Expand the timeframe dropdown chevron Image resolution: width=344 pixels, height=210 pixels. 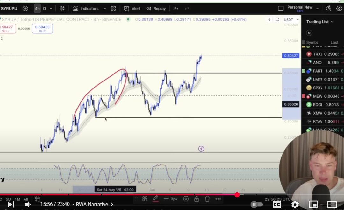coord(51,9)
